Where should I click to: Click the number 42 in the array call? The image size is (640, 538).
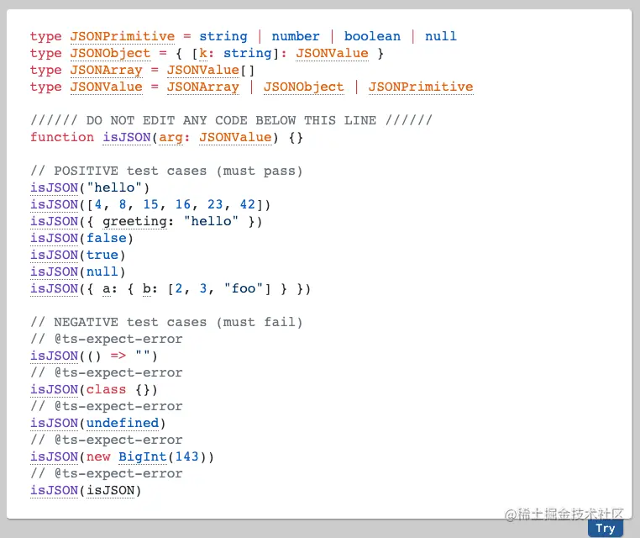247,204
